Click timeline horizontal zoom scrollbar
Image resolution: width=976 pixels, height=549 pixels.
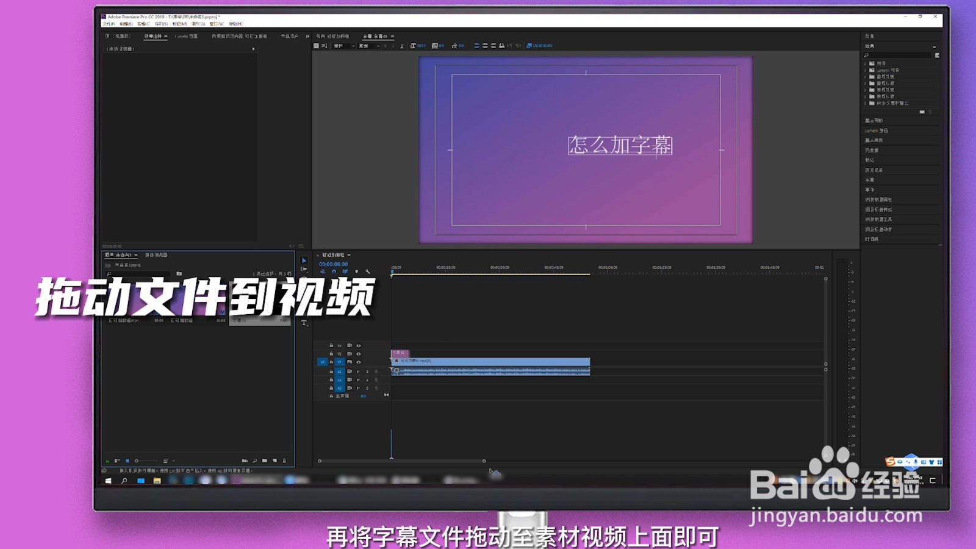(401, 461)
